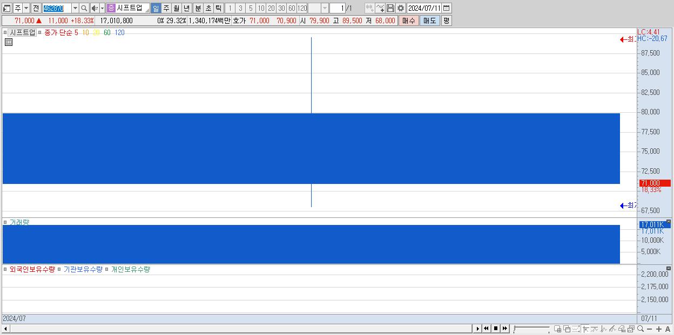Choose the 5 interval button
Image resolution: width=674 pixels, height=335 pixels.
click(251, 8)
